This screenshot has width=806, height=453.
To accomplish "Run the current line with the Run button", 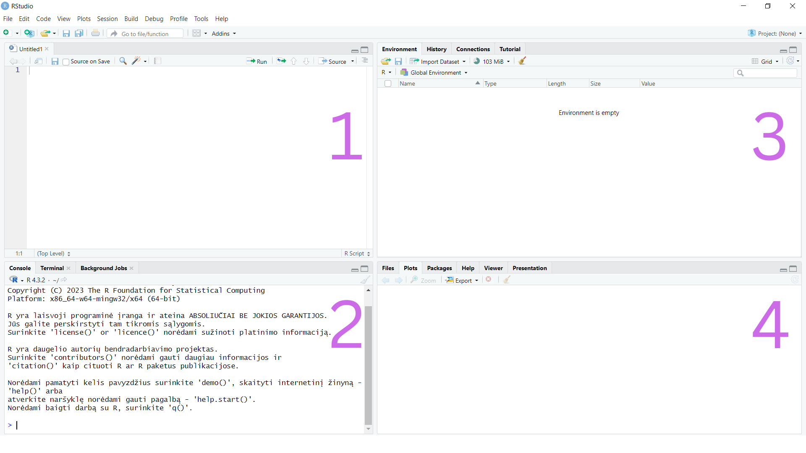I will 257,61.
